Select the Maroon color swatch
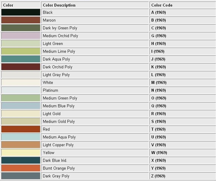 point(21,20)
